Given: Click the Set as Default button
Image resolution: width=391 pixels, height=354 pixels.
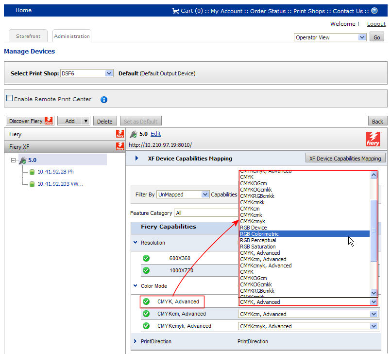Looking at the screenshot, I should click(141, 122).
